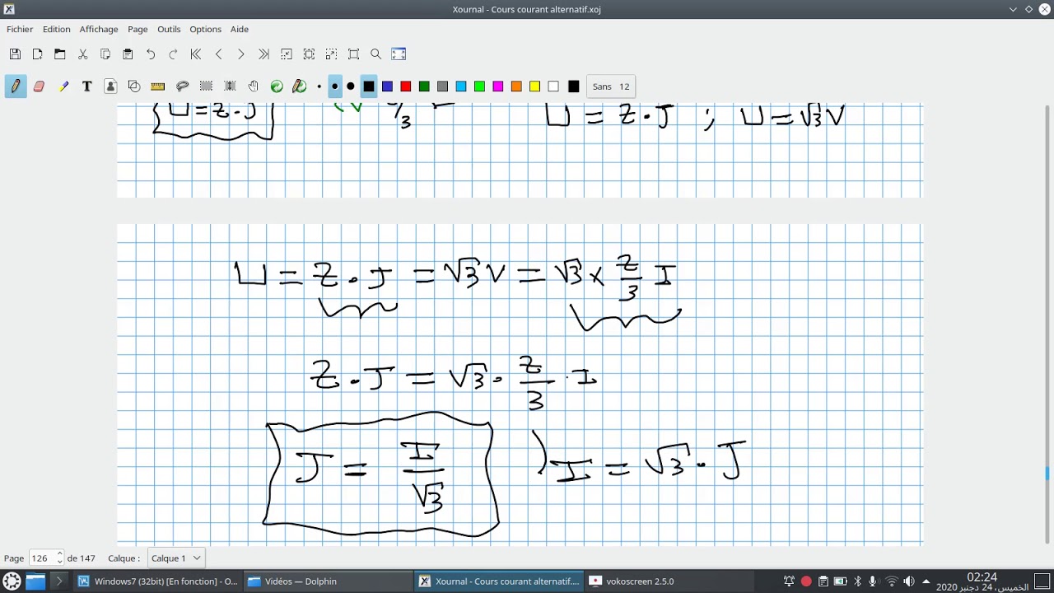Switch to vokoscreen 2.5.0 in taskbar
This screenshot has width=1054, height=593.
point(668,581)
